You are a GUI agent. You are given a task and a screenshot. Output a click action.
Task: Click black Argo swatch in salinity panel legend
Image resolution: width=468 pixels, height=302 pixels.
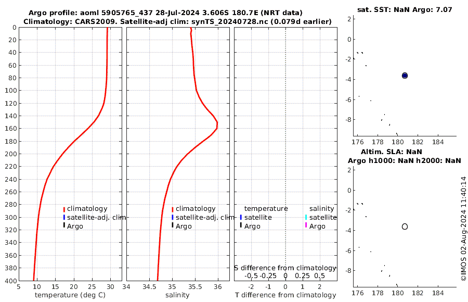(172, 225)
